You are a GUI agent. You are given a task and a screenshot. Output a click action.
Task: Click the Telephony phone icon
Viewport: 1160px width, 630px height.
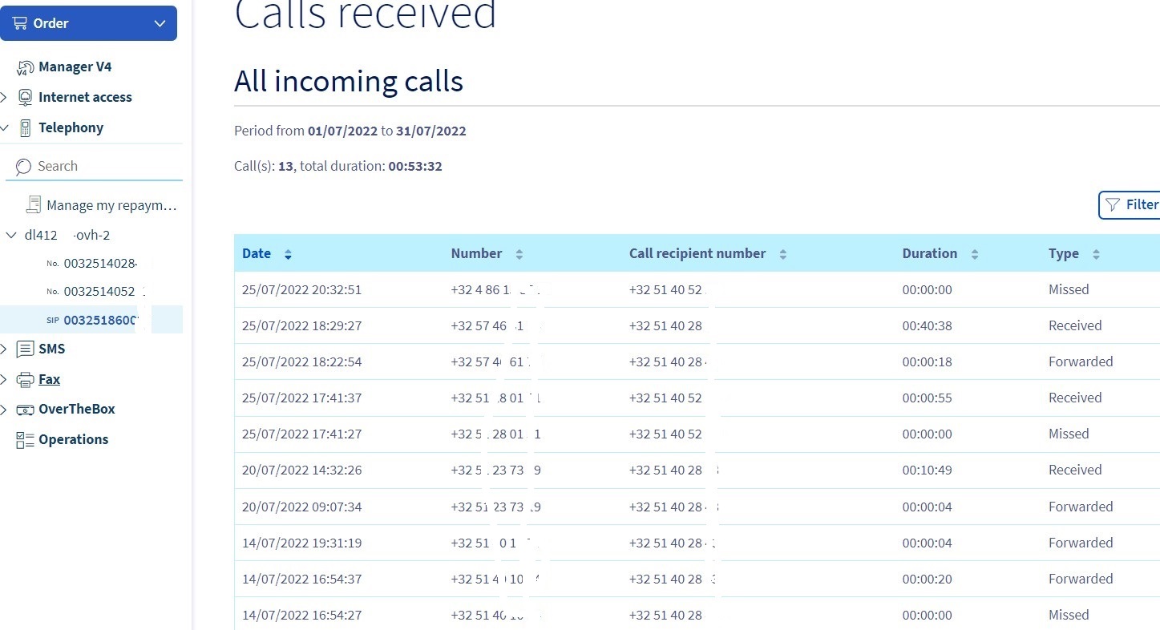26,127
